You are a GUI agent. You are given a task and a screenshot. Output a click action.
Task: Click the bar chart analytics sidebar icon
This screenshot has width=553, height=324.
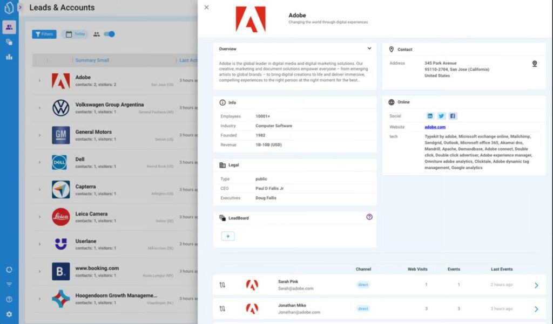pyautogui.click(x=9, y=57)
